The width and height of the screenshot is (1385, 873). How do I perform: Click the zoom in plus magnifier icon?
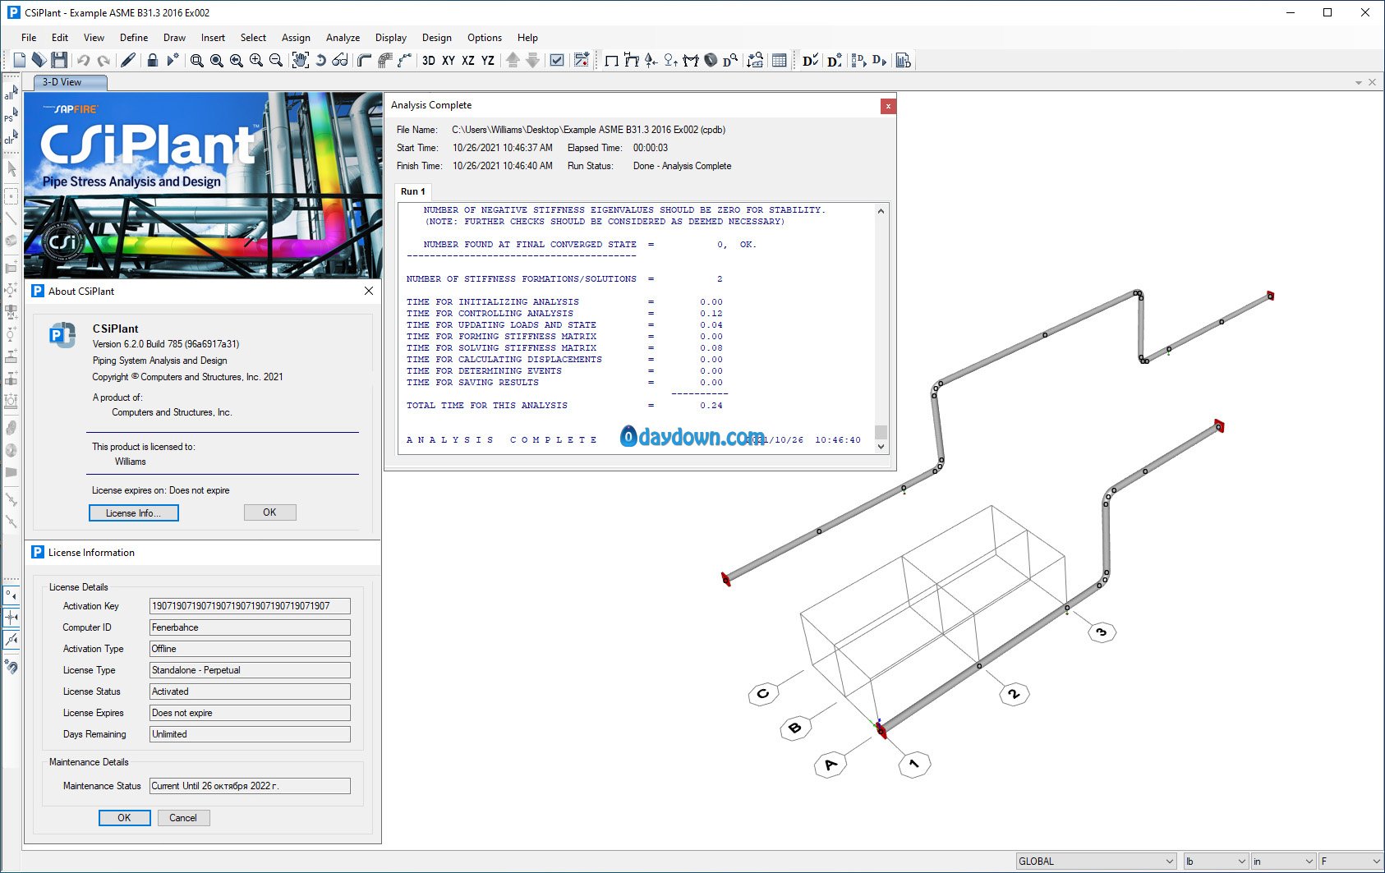pyautogui.click(x=256, y=60)
